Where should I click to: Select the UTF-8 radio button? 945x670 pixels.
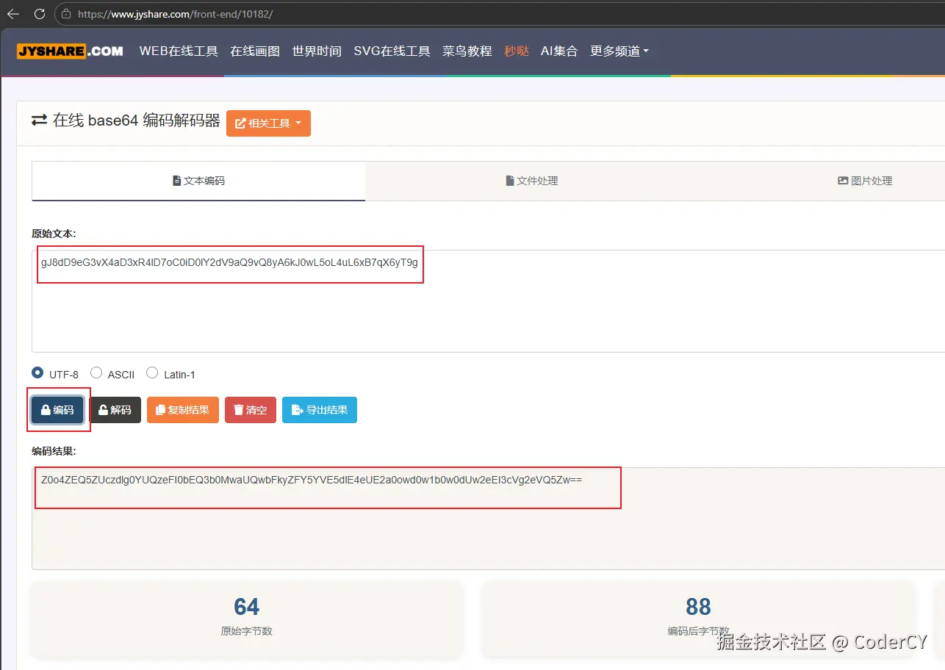(37, 373)
